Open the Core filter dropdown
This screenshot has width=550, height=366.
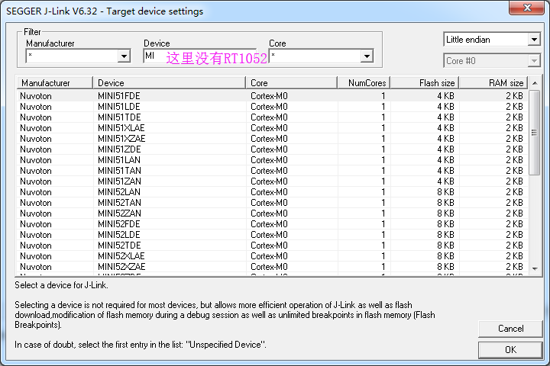click(367, 56)
